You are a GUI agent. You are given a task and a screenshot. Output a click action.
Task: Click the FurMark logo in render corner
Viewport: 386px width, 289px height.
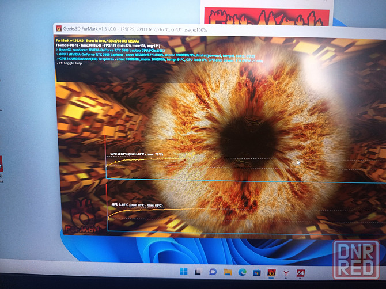pyautogui.click(x=83, y=216)
